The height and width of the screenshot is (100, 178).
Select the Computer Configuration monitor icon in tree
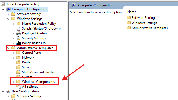click(x=8, y=9)
